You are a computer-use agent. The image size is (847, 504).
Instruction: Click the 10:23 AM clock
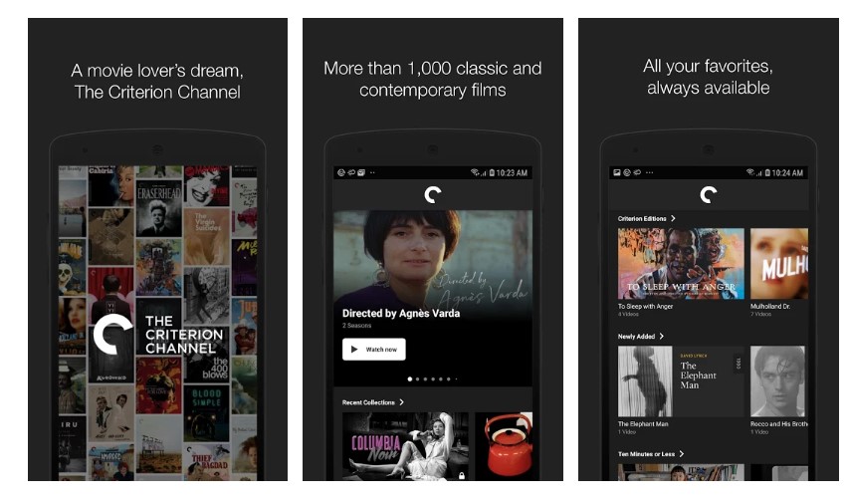point(512,173)
